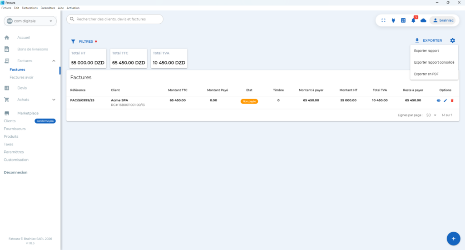Open the com digitale company dropdown
The image size is (465, 250).
pyautogui.click(x=30, y=21)
